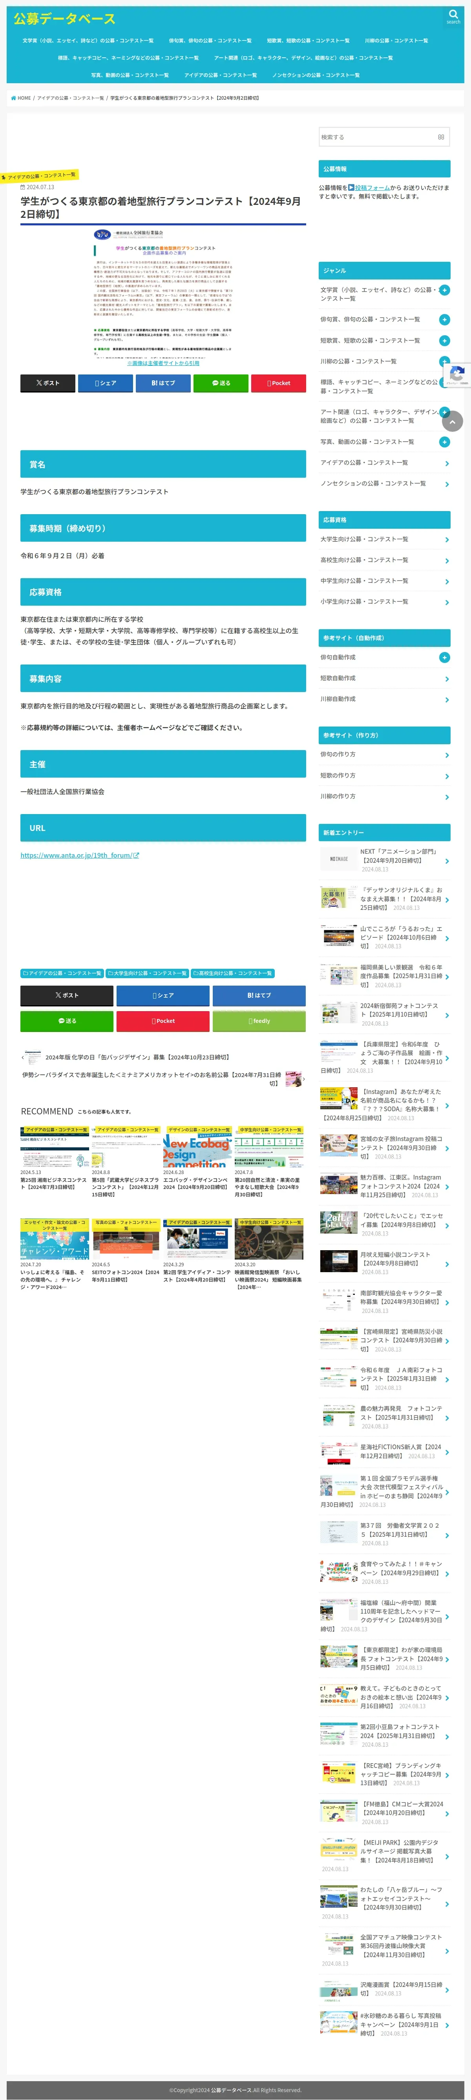The height and width of the screenshot is (2100, 471).
Task: Open 小学生向け公募 chevron in sidebar
Action: point(447,603)
